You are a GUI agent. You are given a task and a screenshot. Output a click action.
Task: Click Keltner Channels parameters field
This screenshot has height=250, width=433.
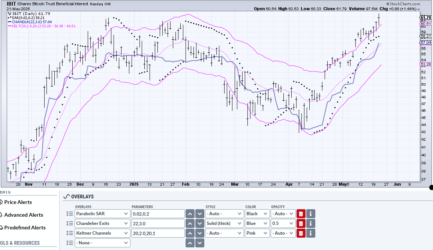158,233
